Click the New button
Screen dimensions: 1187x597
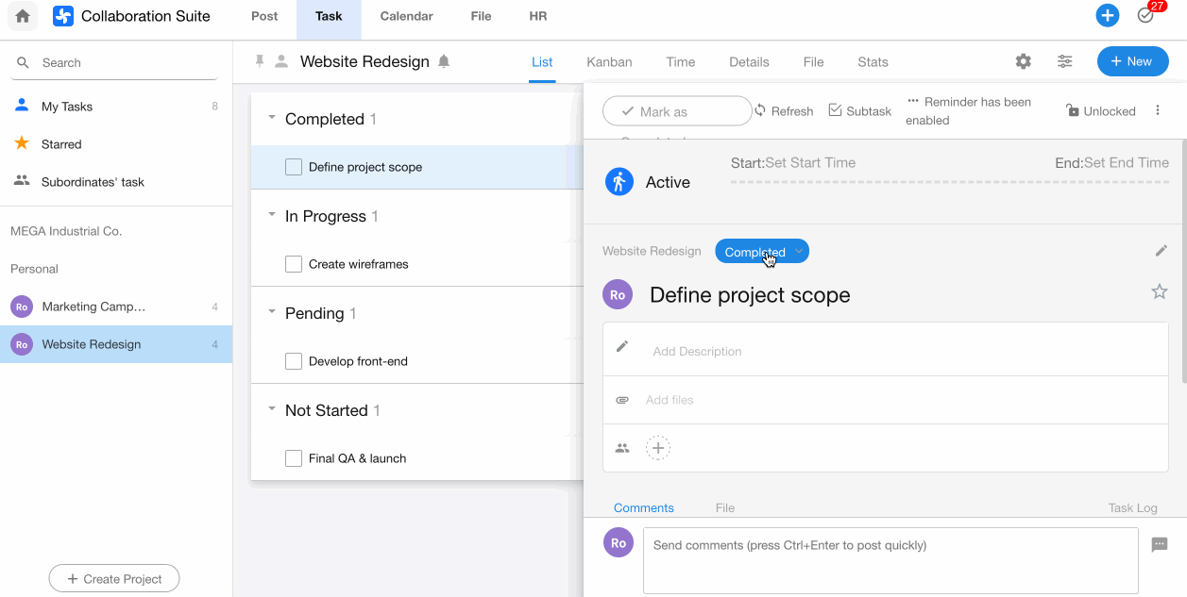tap(1132, 61)
